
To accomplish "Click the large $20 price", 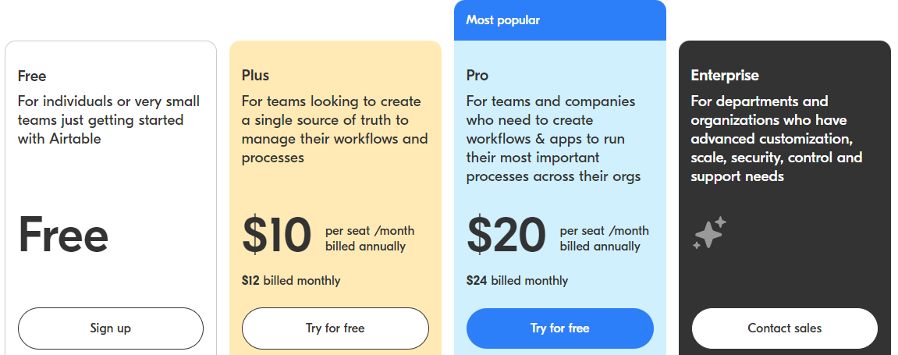I will pos(506,235).
